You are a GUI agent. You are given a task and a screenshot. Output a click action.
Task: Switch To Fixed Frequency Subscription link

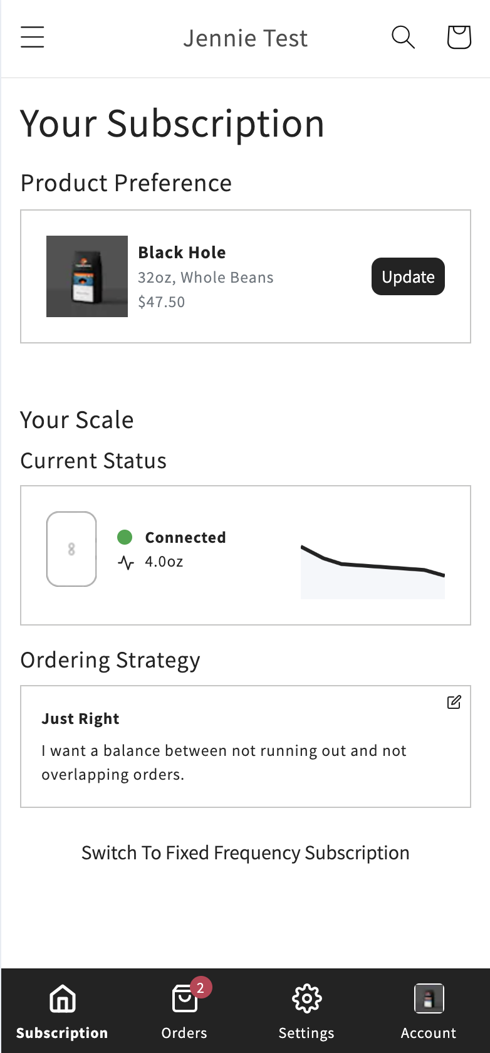tap(246, 853)
